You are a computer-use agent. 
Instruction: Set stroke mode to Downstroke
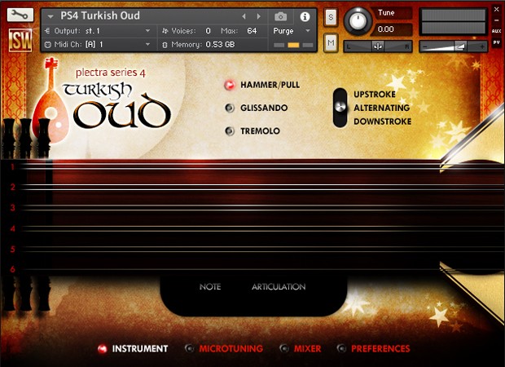(382, 122)
